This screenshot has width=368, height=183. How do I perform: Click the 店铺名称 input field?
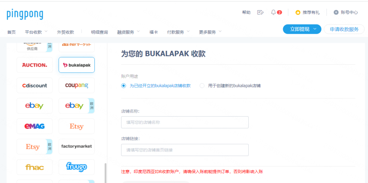point(185,122)
